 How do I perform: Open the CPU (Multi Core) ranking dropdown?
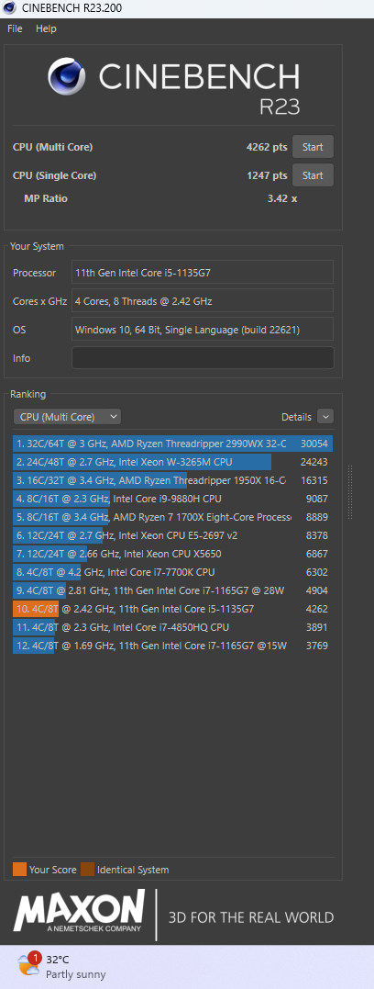coord(67,416)
